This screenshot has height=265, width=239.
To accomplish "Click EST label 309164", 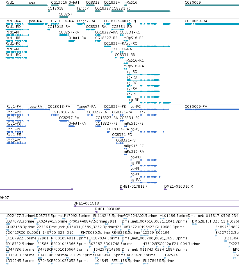I will [x=162, y=233].
